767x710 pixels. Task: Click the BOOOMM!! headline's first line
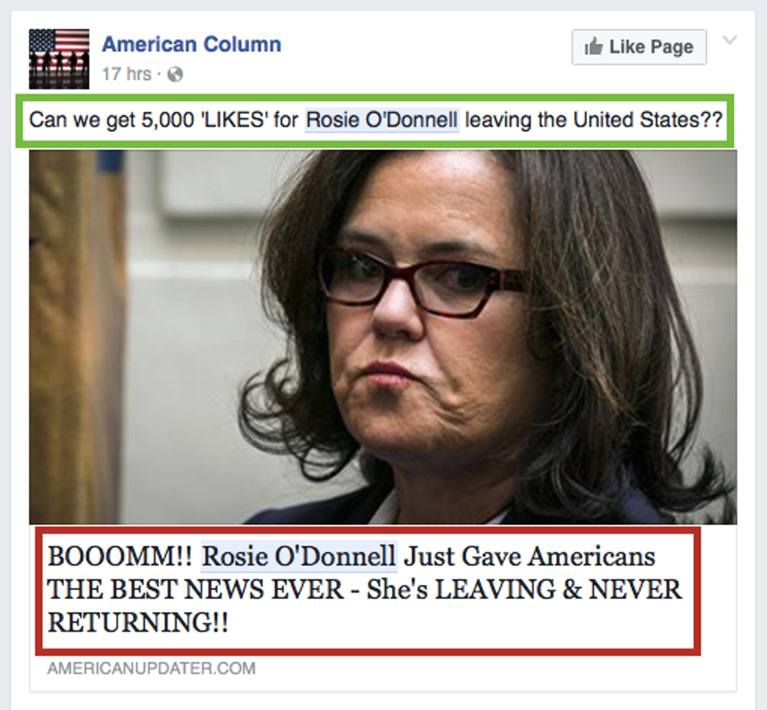351,557
